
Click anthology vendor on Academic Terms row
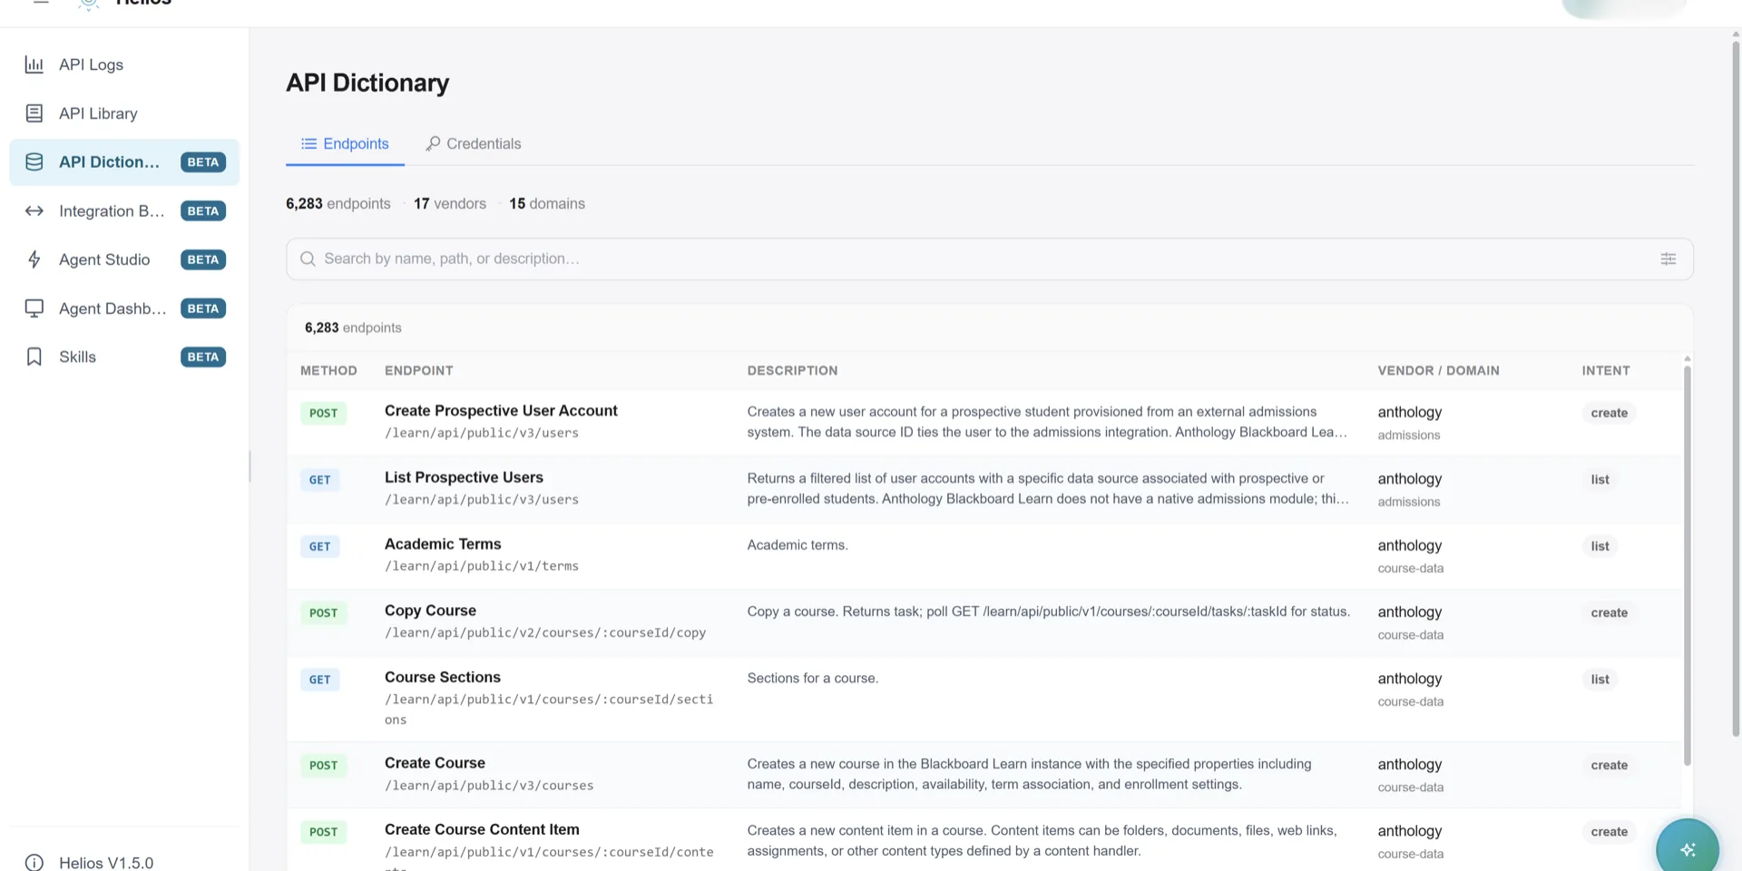1409,546
